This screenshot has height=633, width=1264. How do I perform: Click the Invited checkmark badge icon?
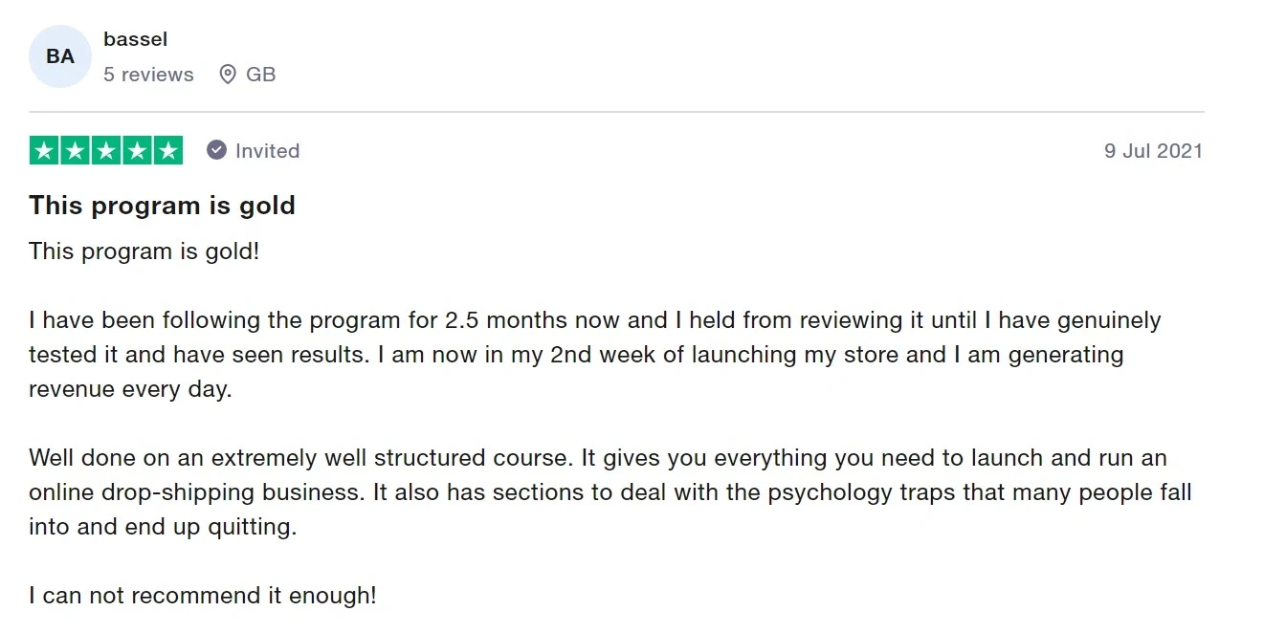(x=217, y=150)
